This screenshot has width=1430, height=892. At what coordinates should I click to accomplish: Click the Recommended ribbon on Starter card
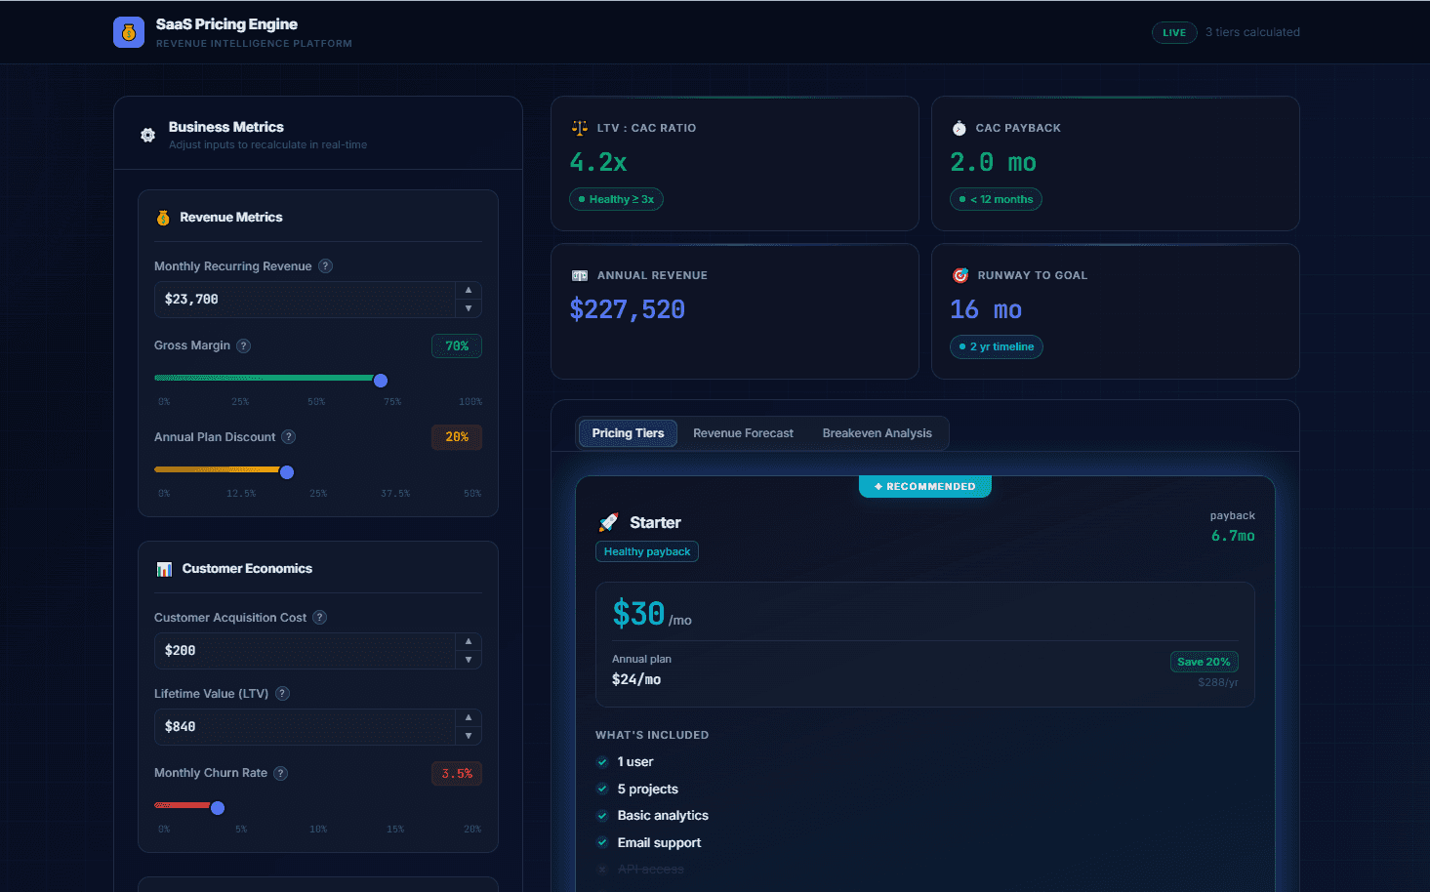point(925,486)
